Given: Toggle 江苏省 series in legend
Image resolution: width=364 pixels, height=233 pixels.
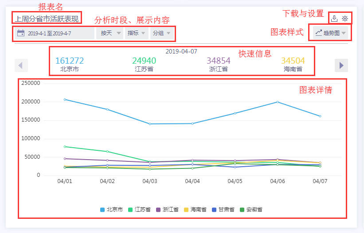Looking at the screenshot, I should tap(139, 210).
